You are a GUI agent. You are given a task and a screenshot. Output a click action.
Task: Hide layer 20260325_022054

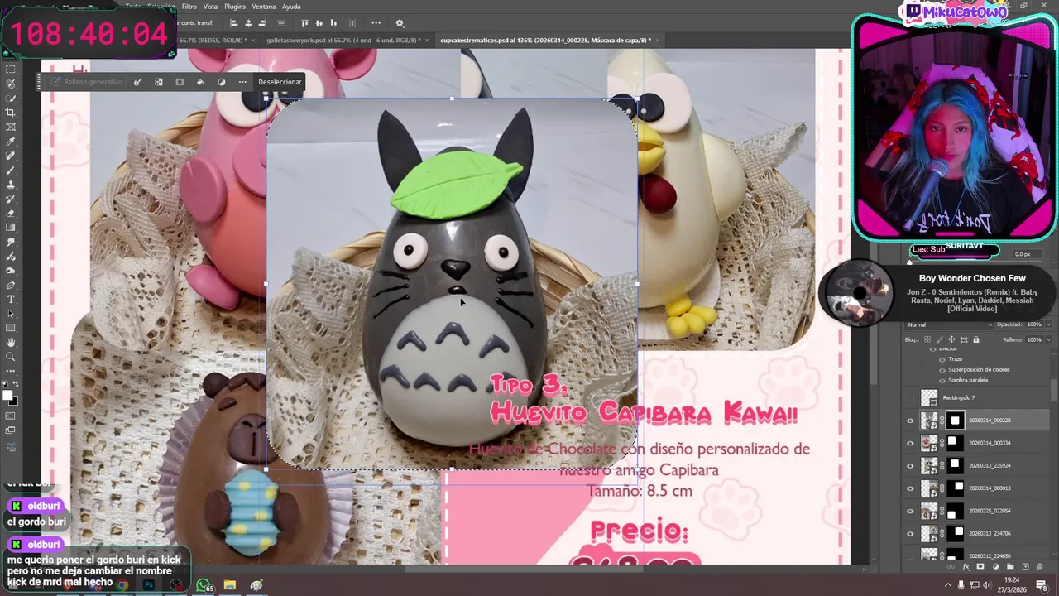pyautogui.click(x=911, y=511)
